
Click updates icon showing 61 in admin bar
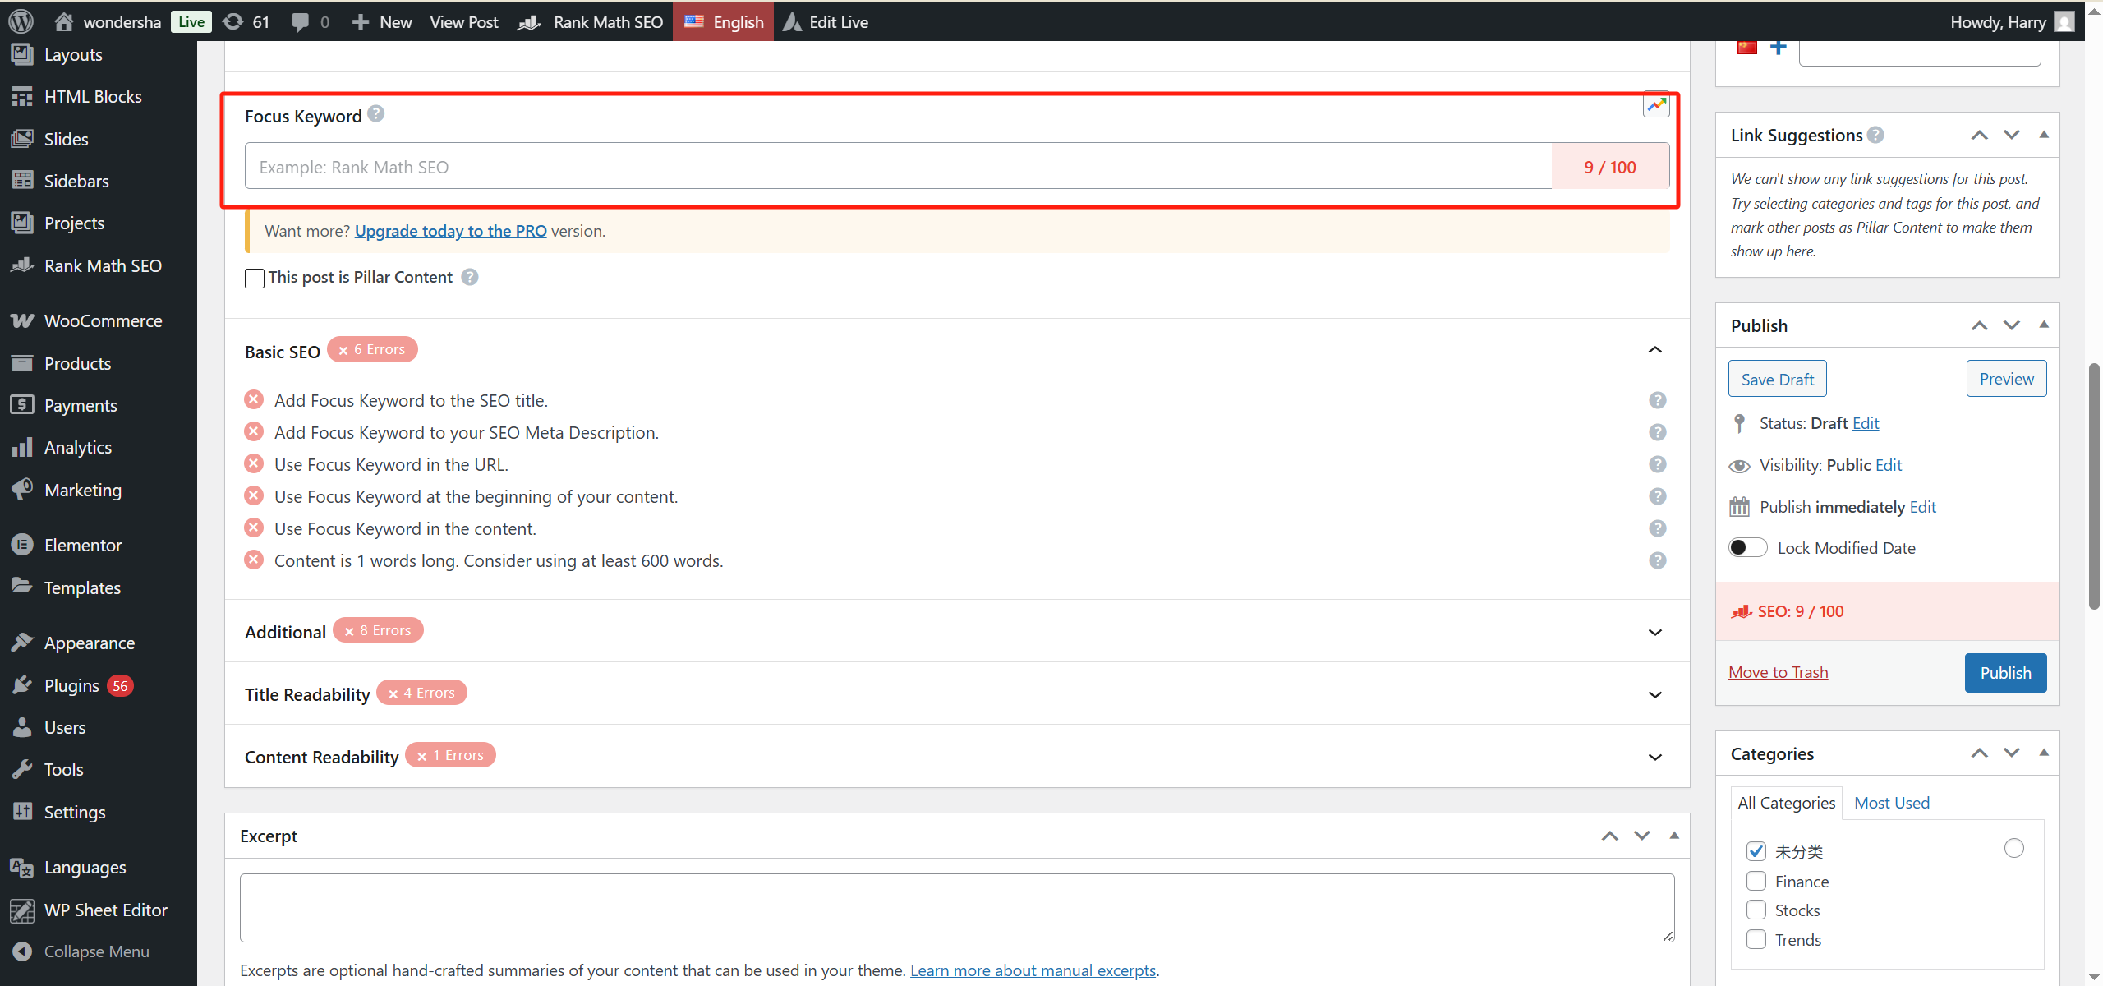coord(234,21)
